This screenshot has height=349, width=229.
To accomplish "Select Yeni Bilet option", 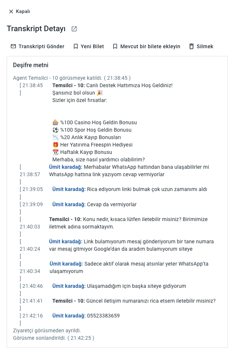I will tap(92, 46).
